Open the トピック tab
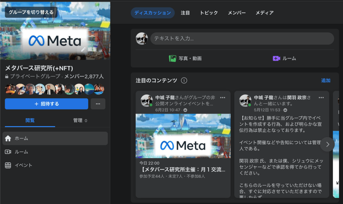This screenshot has height=204, width=343. tap(209, 13)
